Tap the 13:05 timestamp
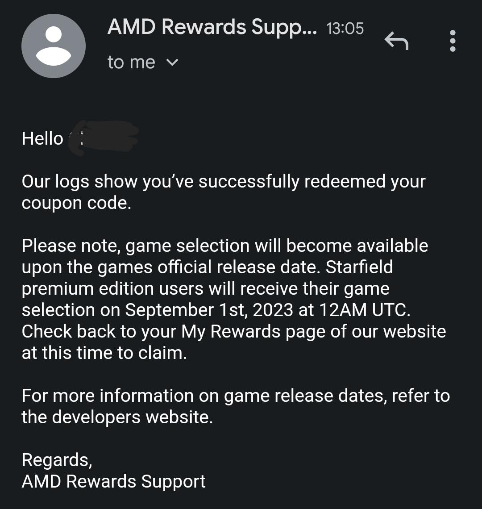This screenshot has width=482, height=509. [345, 29]
